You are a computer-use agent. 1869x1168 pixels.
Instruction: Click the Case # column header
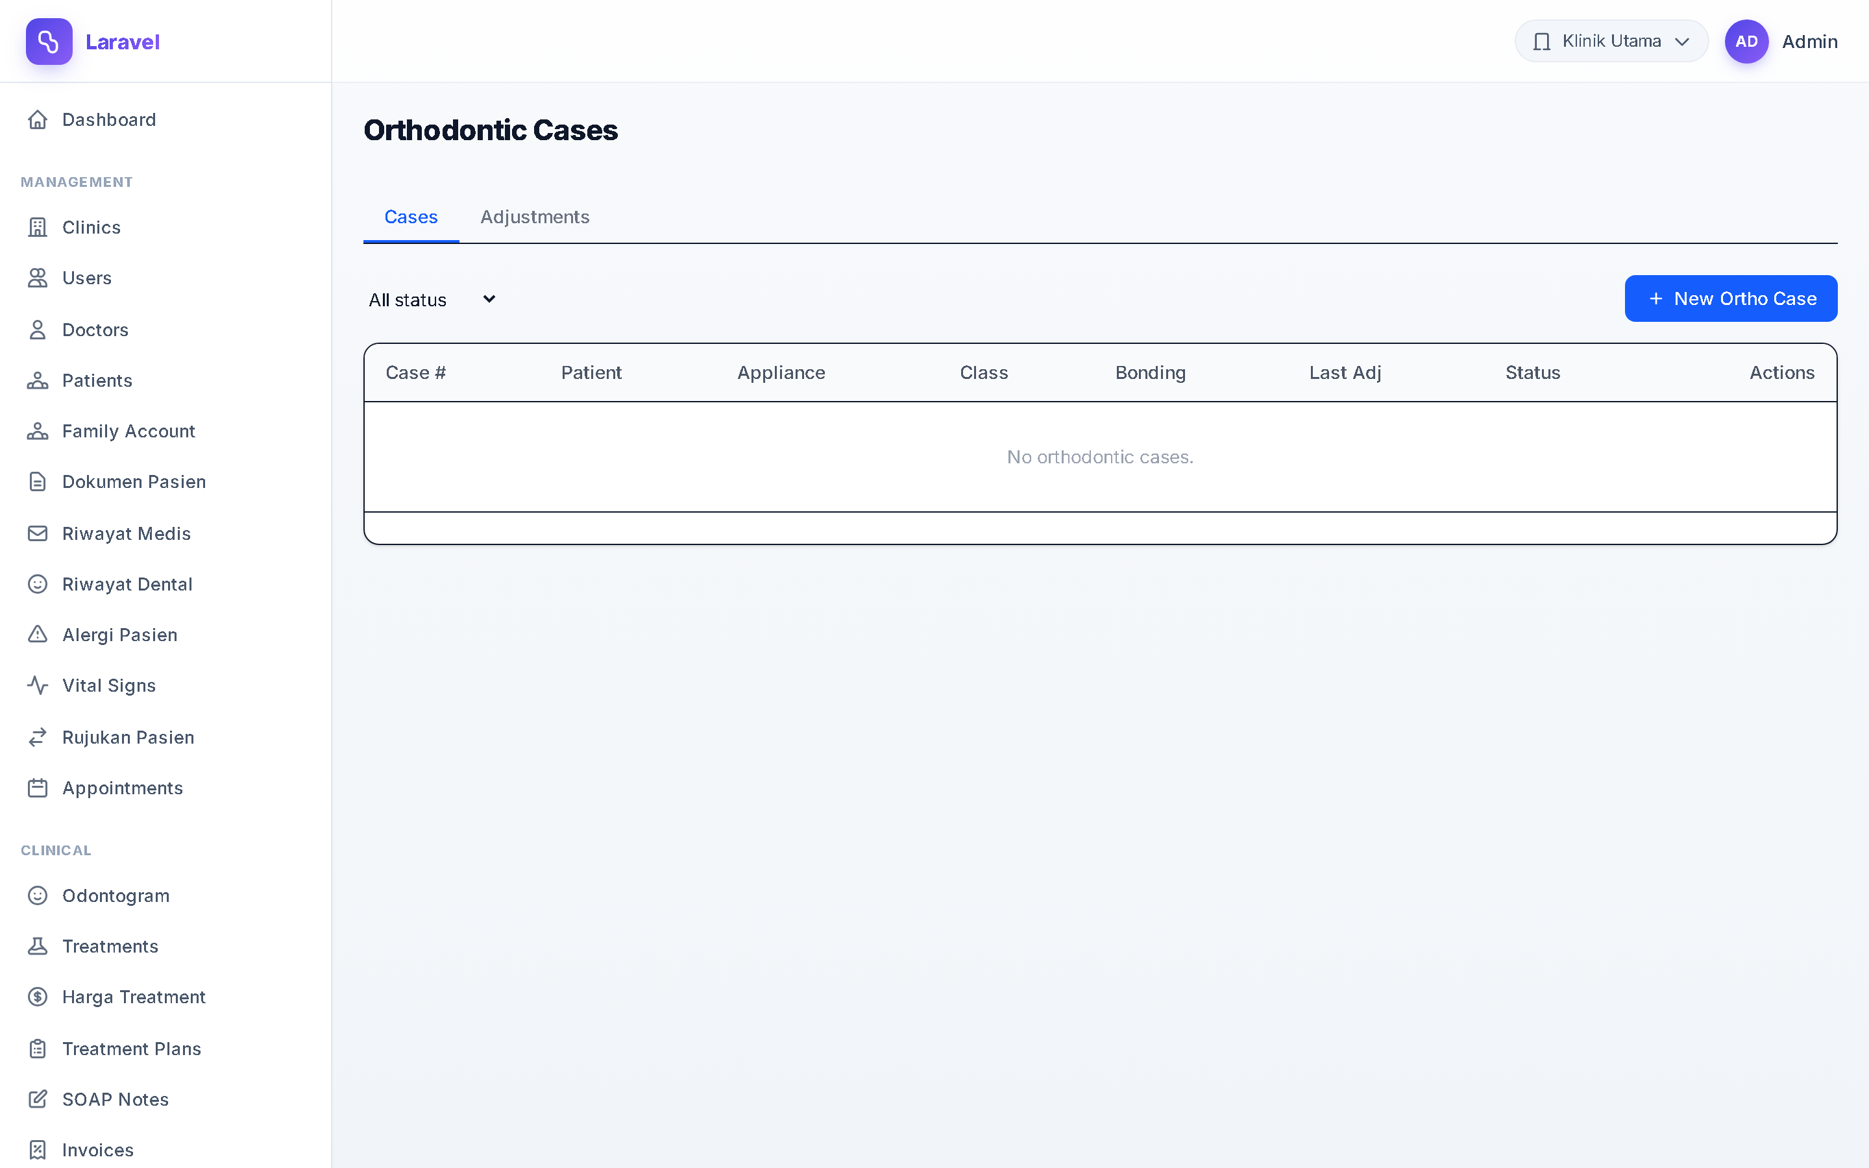415,373
